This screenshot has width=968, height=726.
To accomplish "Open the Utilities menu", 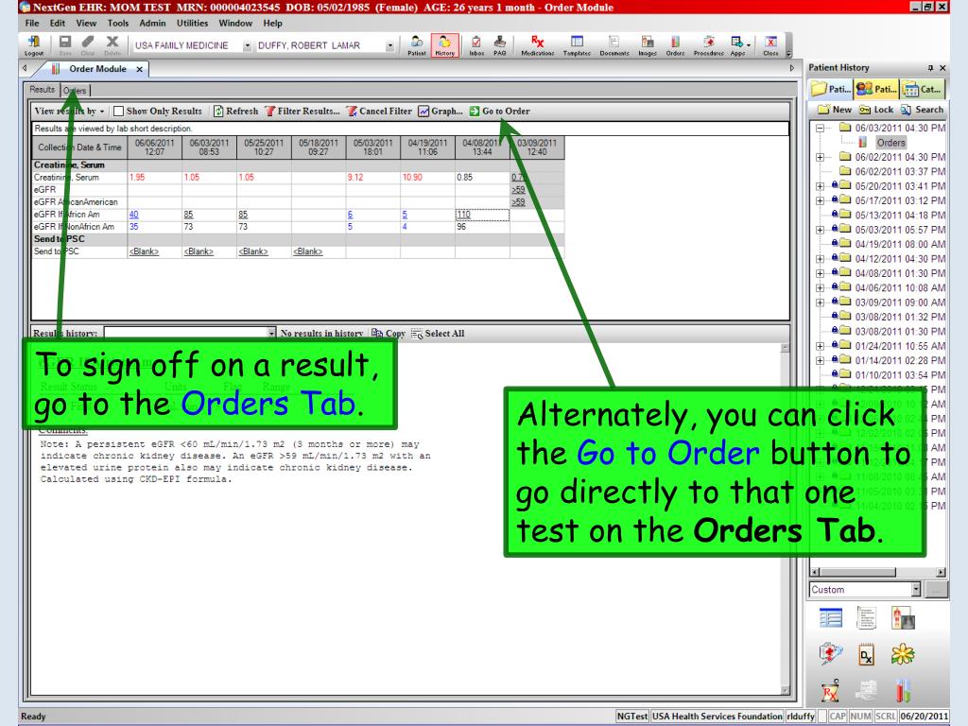I will click(192, 23).
